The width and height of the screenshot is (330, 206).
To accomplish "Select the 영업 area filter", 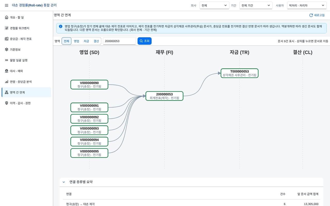I will pyautogui.click(x=77, y=41).
